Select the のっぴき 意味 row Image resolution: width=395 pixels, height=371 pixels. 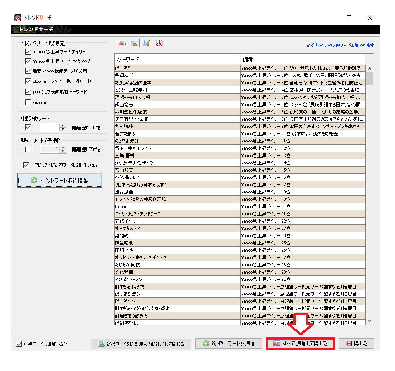pos(240,141)
